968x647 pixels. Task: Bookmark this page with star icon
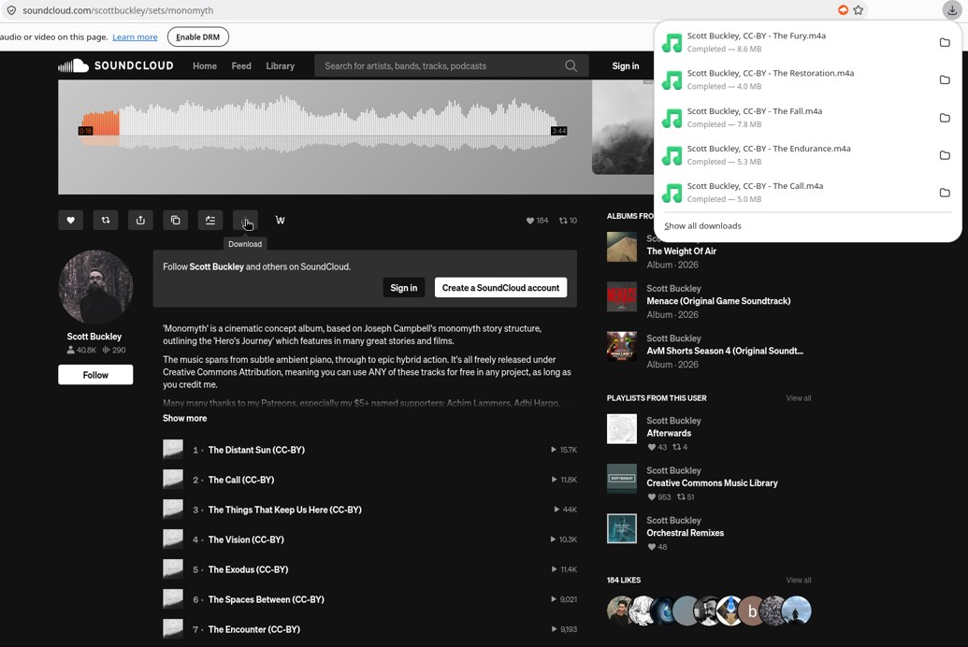click(859, 10)
